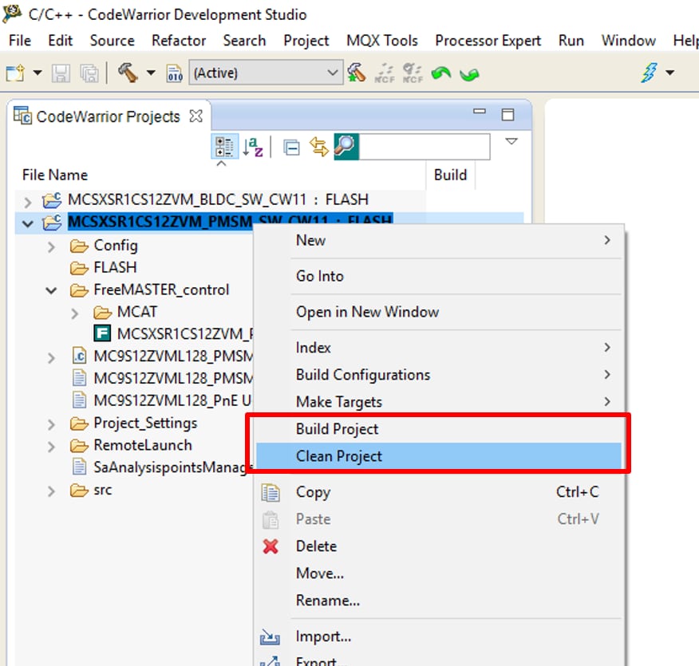699x666 pixels.
Task: Collapse the FreeMASTER_control folder
Action: 53,290
